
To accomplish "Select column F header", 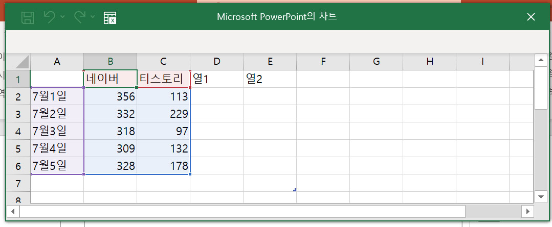I will [323, 61].
